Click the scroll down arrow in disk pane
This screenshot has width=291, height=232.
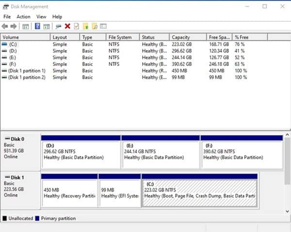287,212
